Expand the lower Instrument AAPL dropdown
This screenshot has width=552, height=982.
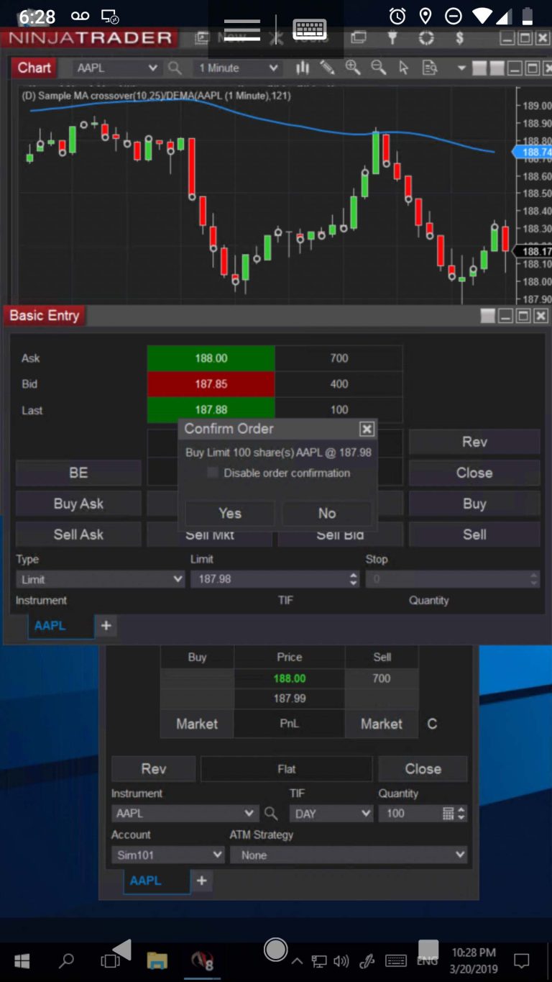coord(249,814)
